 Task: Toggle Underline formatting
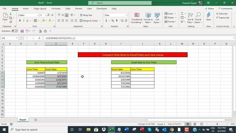[x=27, y=21]
